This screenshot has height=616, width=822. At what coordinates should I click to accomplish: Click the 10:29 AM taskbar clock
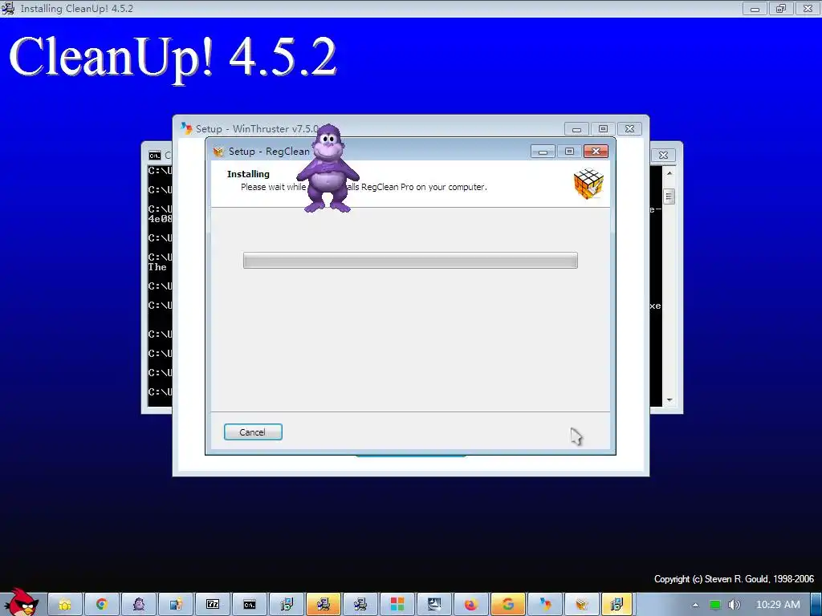778,605
